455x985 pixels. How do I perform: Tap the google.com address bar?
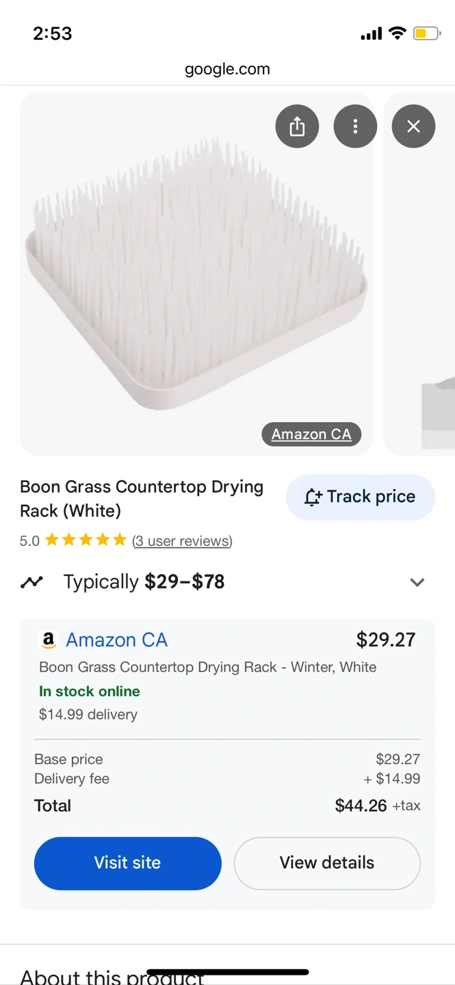[227, 69]
